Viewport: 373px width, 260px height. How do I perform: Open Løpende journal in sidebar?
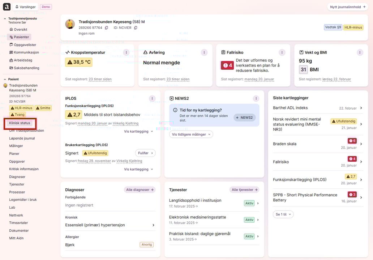click(22, 138)
